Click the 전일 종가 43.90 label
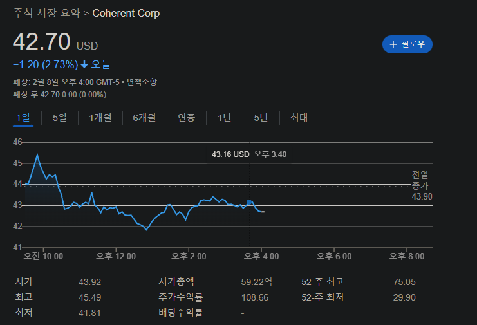 422,185
